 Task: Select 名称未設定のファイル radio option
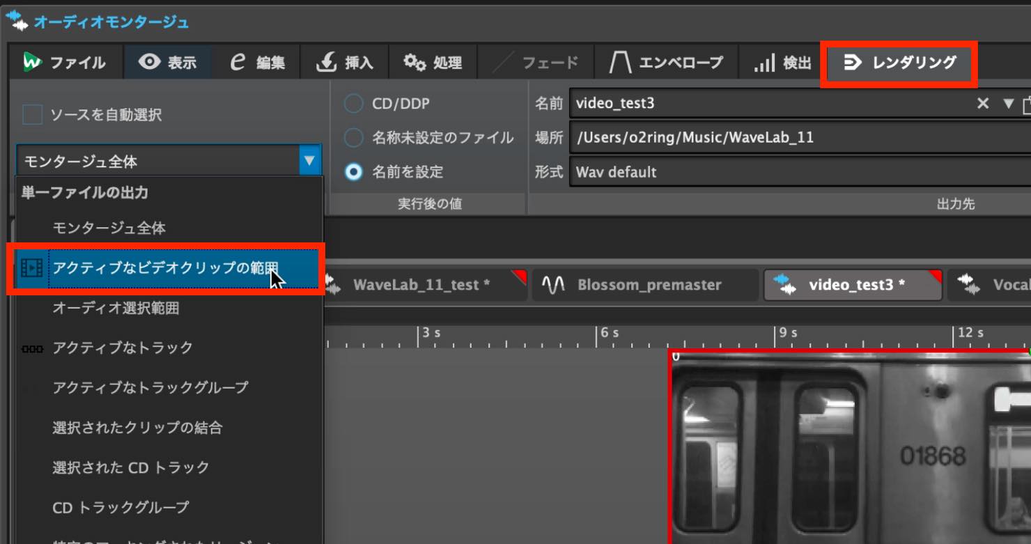pyautogui.click(x=354, y=138)
